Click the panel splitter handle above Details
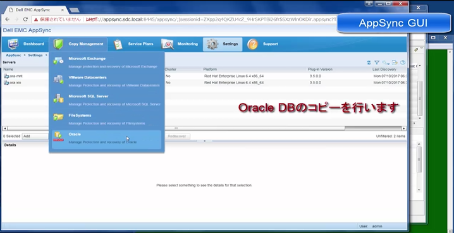The width and height of the screenshot is (454, 233). click(x=204, y=141)
